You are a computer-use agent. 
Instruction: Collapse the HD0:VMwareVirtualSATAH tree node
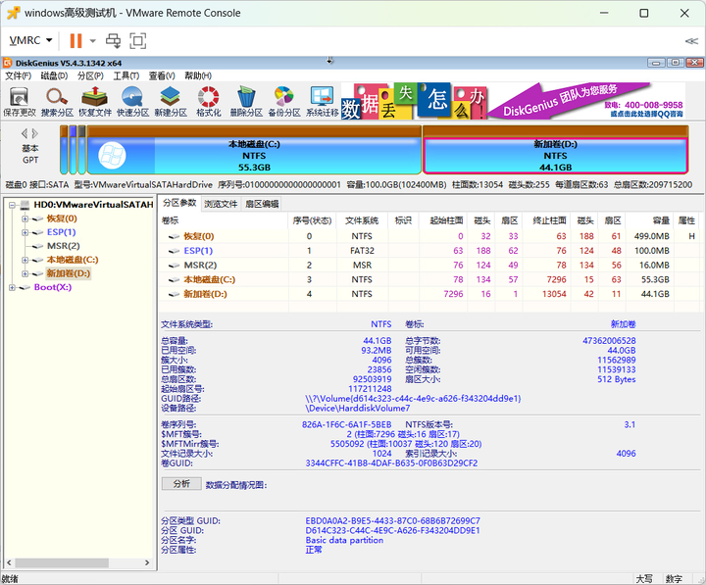[x=12, y=205]
